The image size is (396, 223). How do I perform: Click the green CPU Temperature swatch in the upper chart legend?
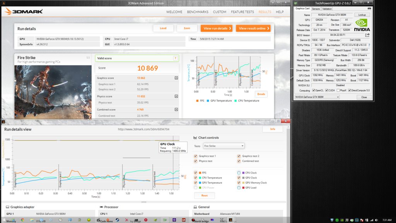pos(236,101)
